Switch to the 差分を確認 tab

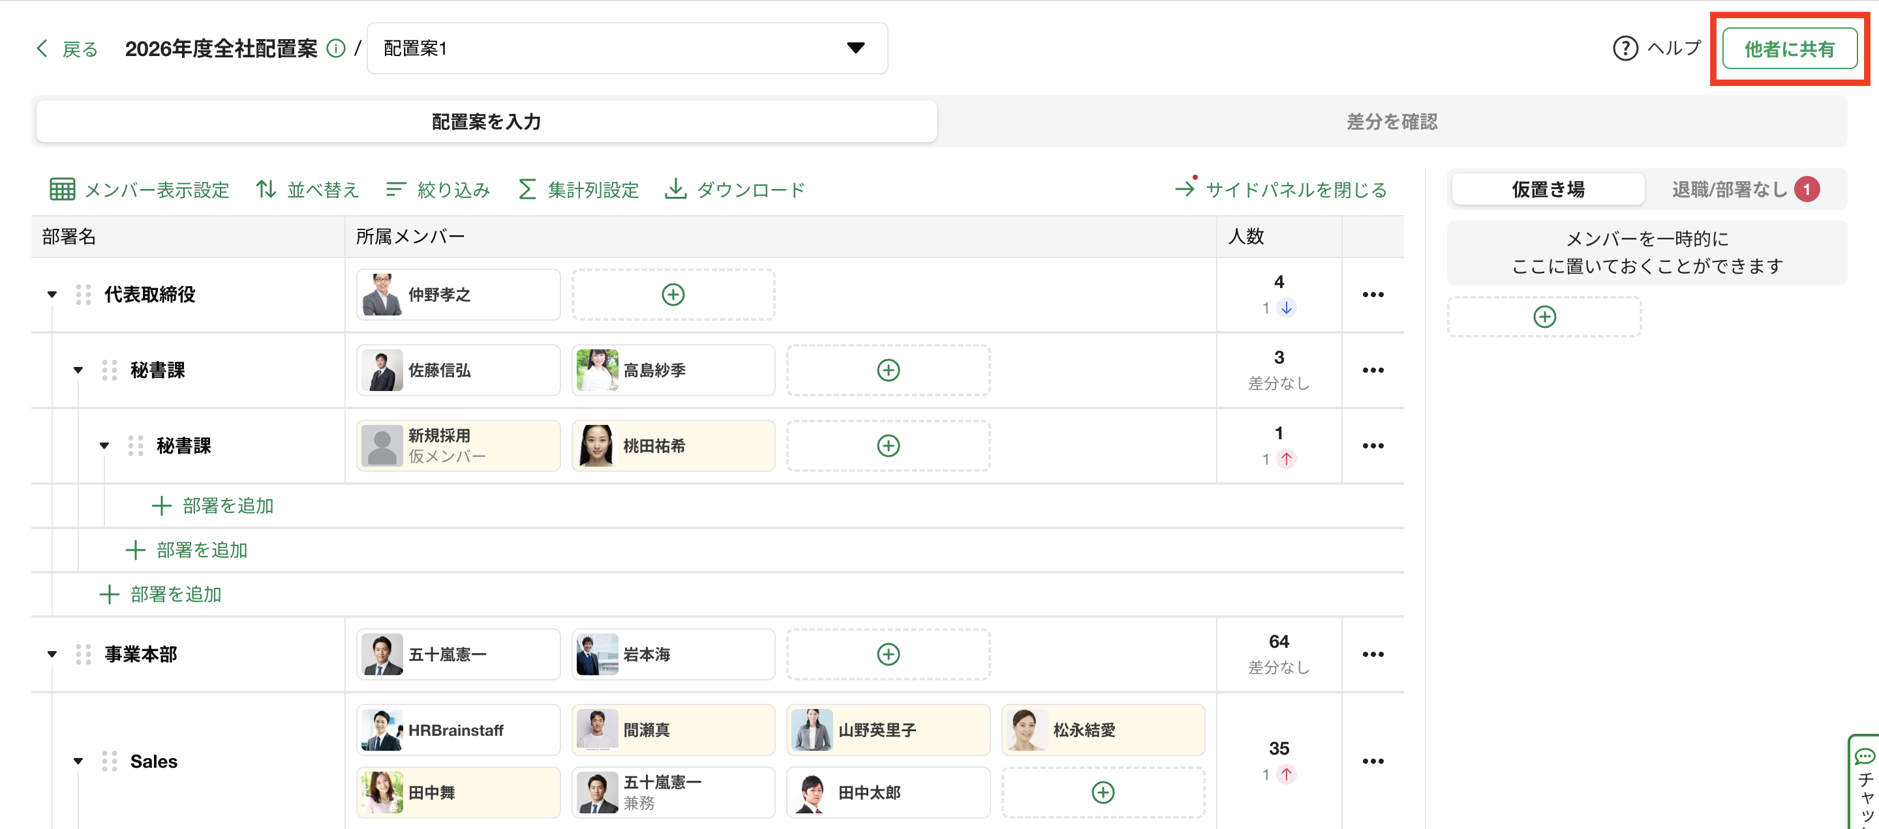[x=1391, y=122]
